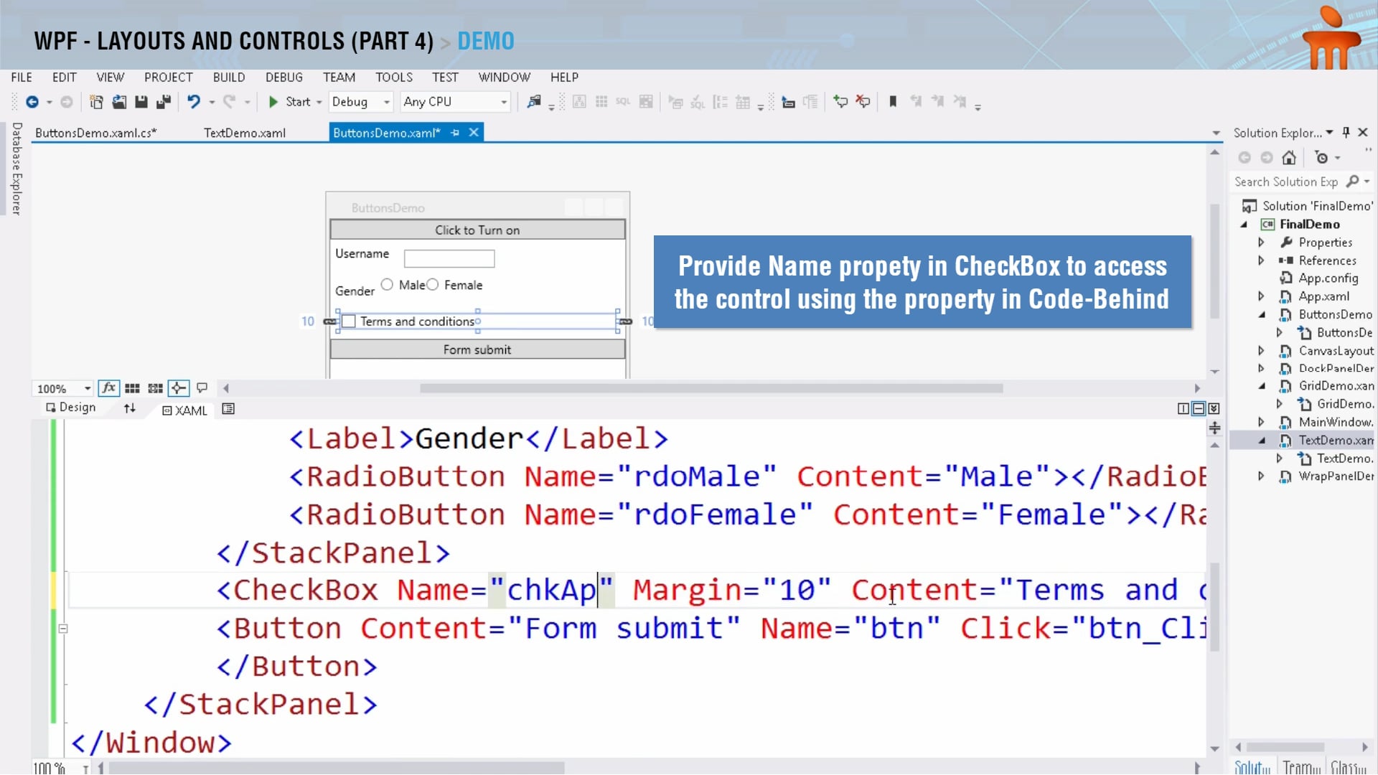Click the Undo icon in the toolbar

[x=194, y=102]
